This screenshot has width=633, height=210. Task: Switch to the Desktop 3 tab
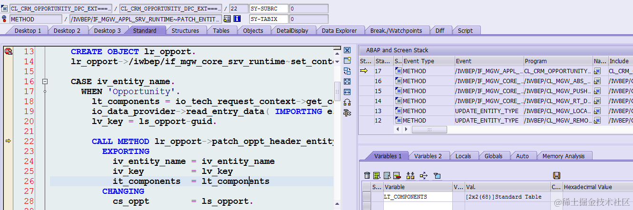tap(107, 30)
